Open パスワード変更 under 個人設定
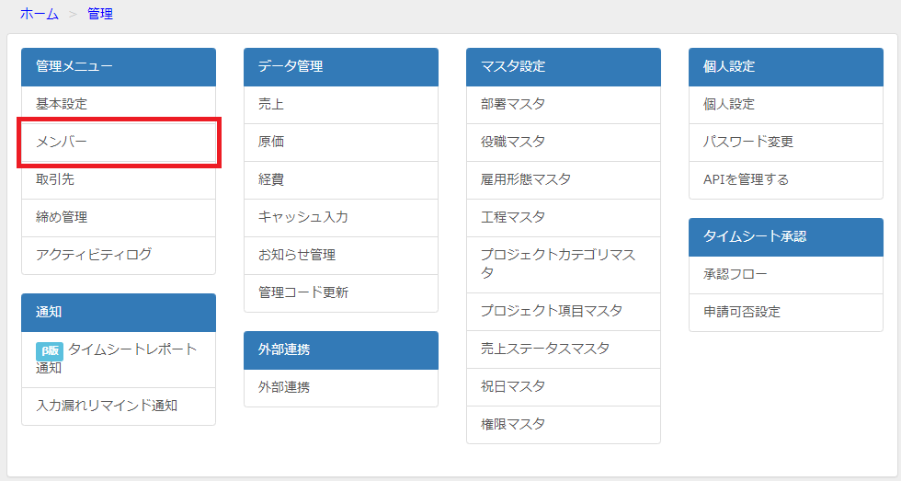Screen dimensions: 901x481 click(x=785, y=142)
